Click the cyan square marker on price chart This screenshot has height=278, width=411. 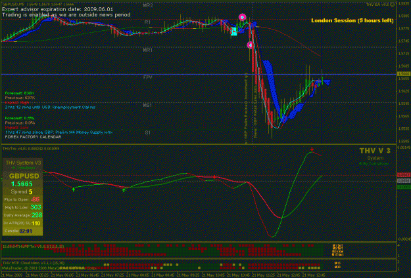pyautogui.click(x=233, y=31)
